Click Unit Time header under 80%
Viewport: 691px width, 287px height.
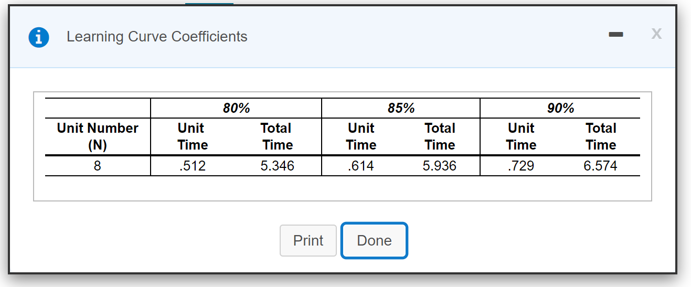pos(193,136)
